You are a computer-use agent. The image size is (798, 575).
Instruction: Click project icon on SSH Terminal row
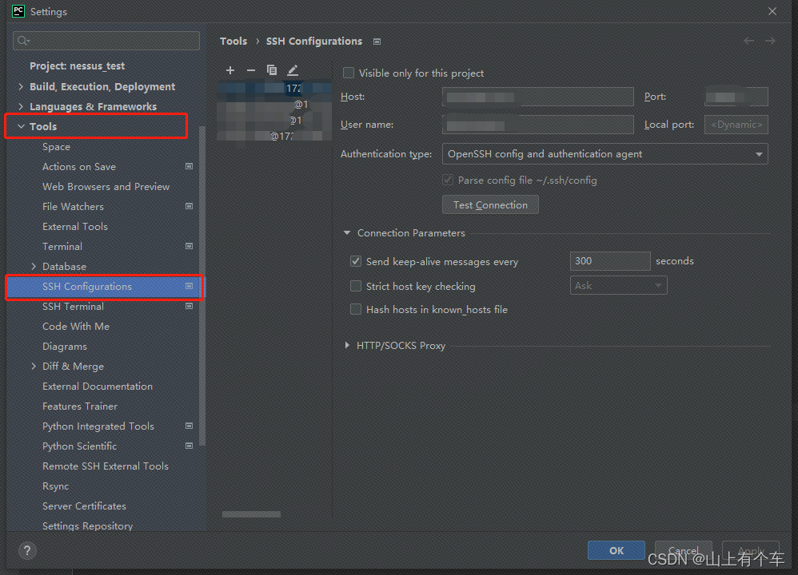point(189,306)
